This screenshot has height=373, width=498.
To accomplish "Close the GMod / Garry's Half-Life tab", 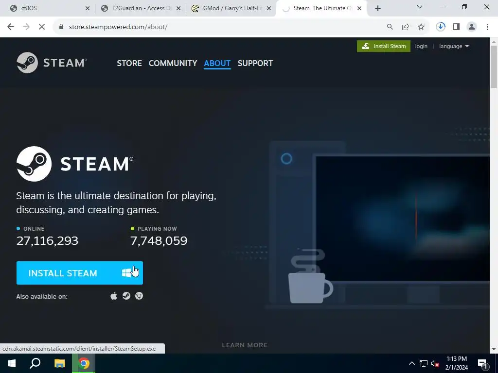I will [x=269, y=8].
